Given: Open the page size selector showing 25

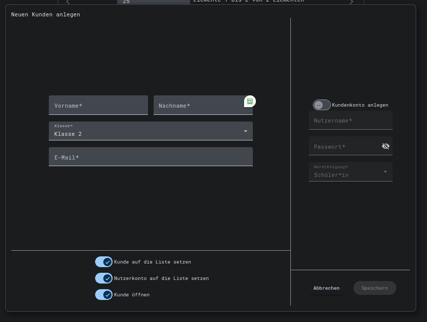Looking at the screenshot, I should coord(153,2).
